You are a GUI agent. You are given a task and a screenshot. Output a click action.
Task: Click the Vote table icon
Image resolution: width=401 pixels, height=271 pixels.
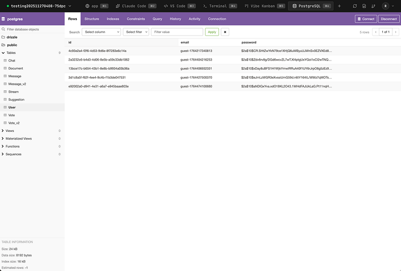[x=5, y=115]
